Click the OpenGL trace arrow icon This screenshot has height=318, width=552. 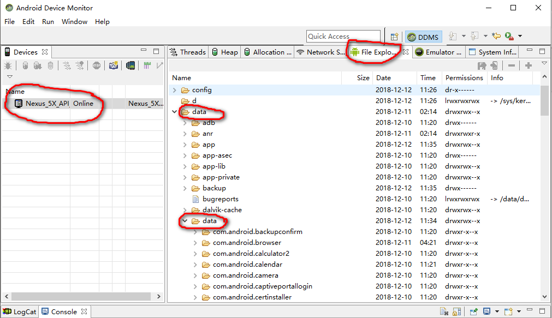click(159, 65)
